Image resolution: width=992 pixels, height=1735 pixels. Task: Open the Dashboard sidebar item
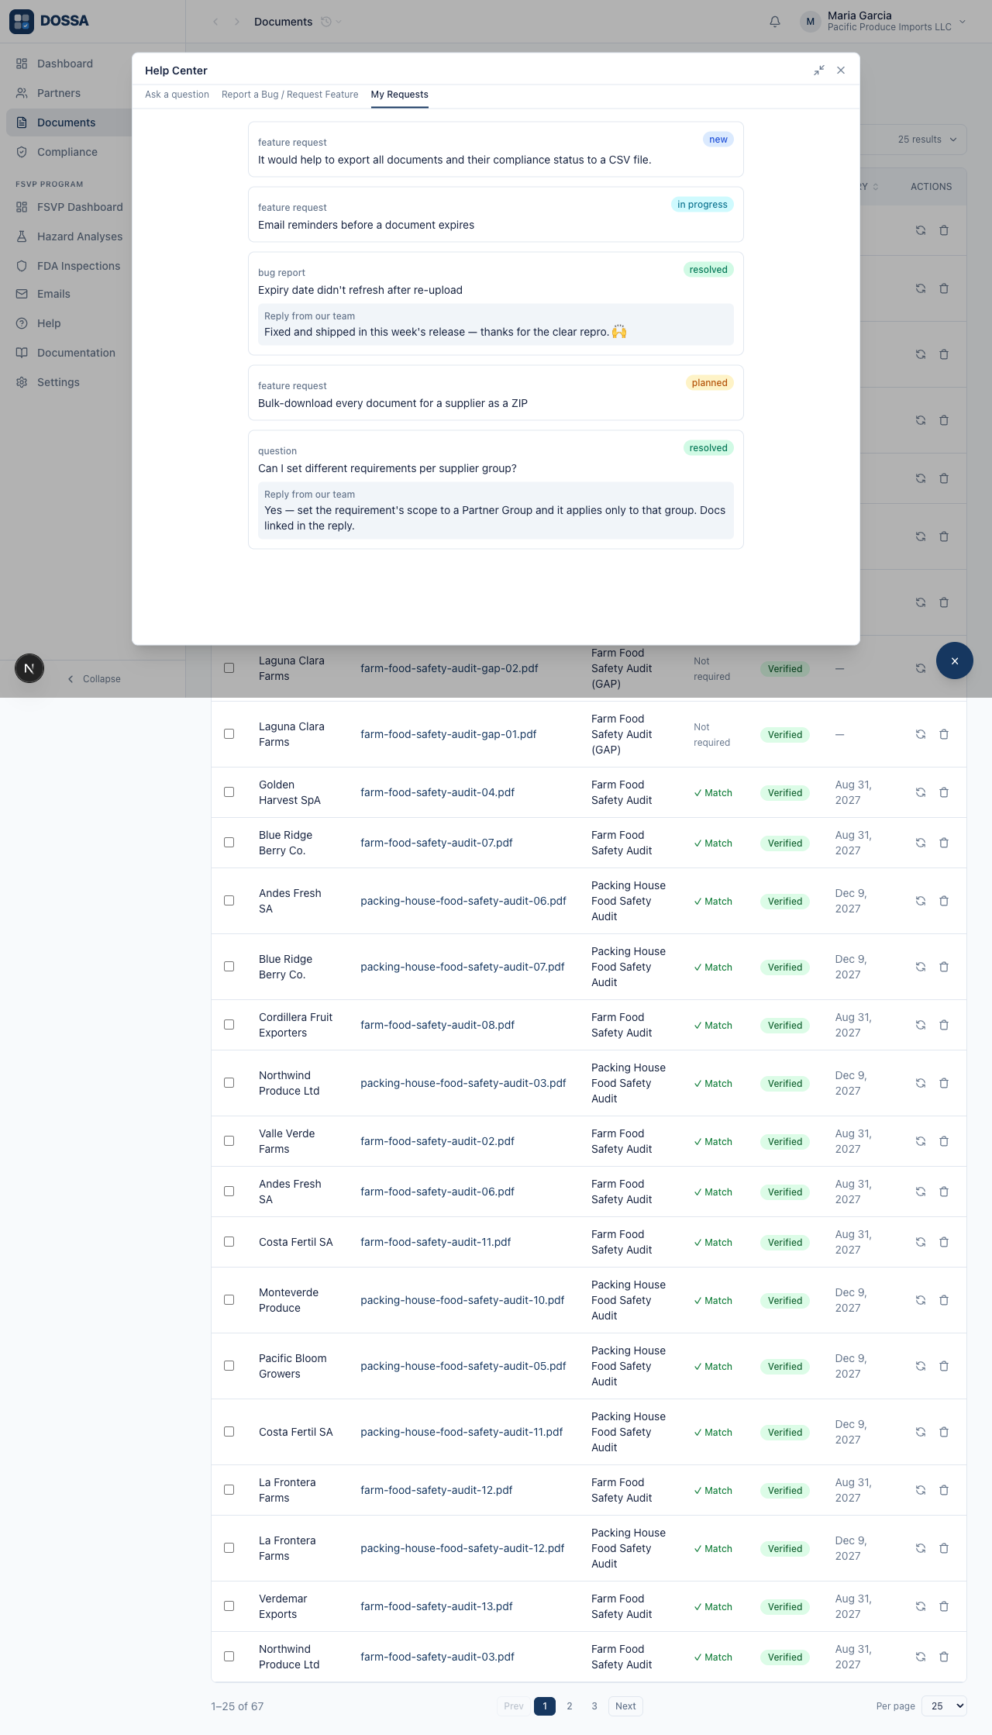pos(65,64)
